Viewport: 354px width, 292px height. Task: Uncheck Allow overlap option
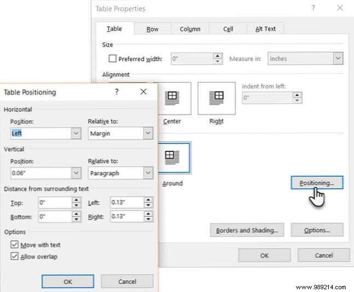14,256
